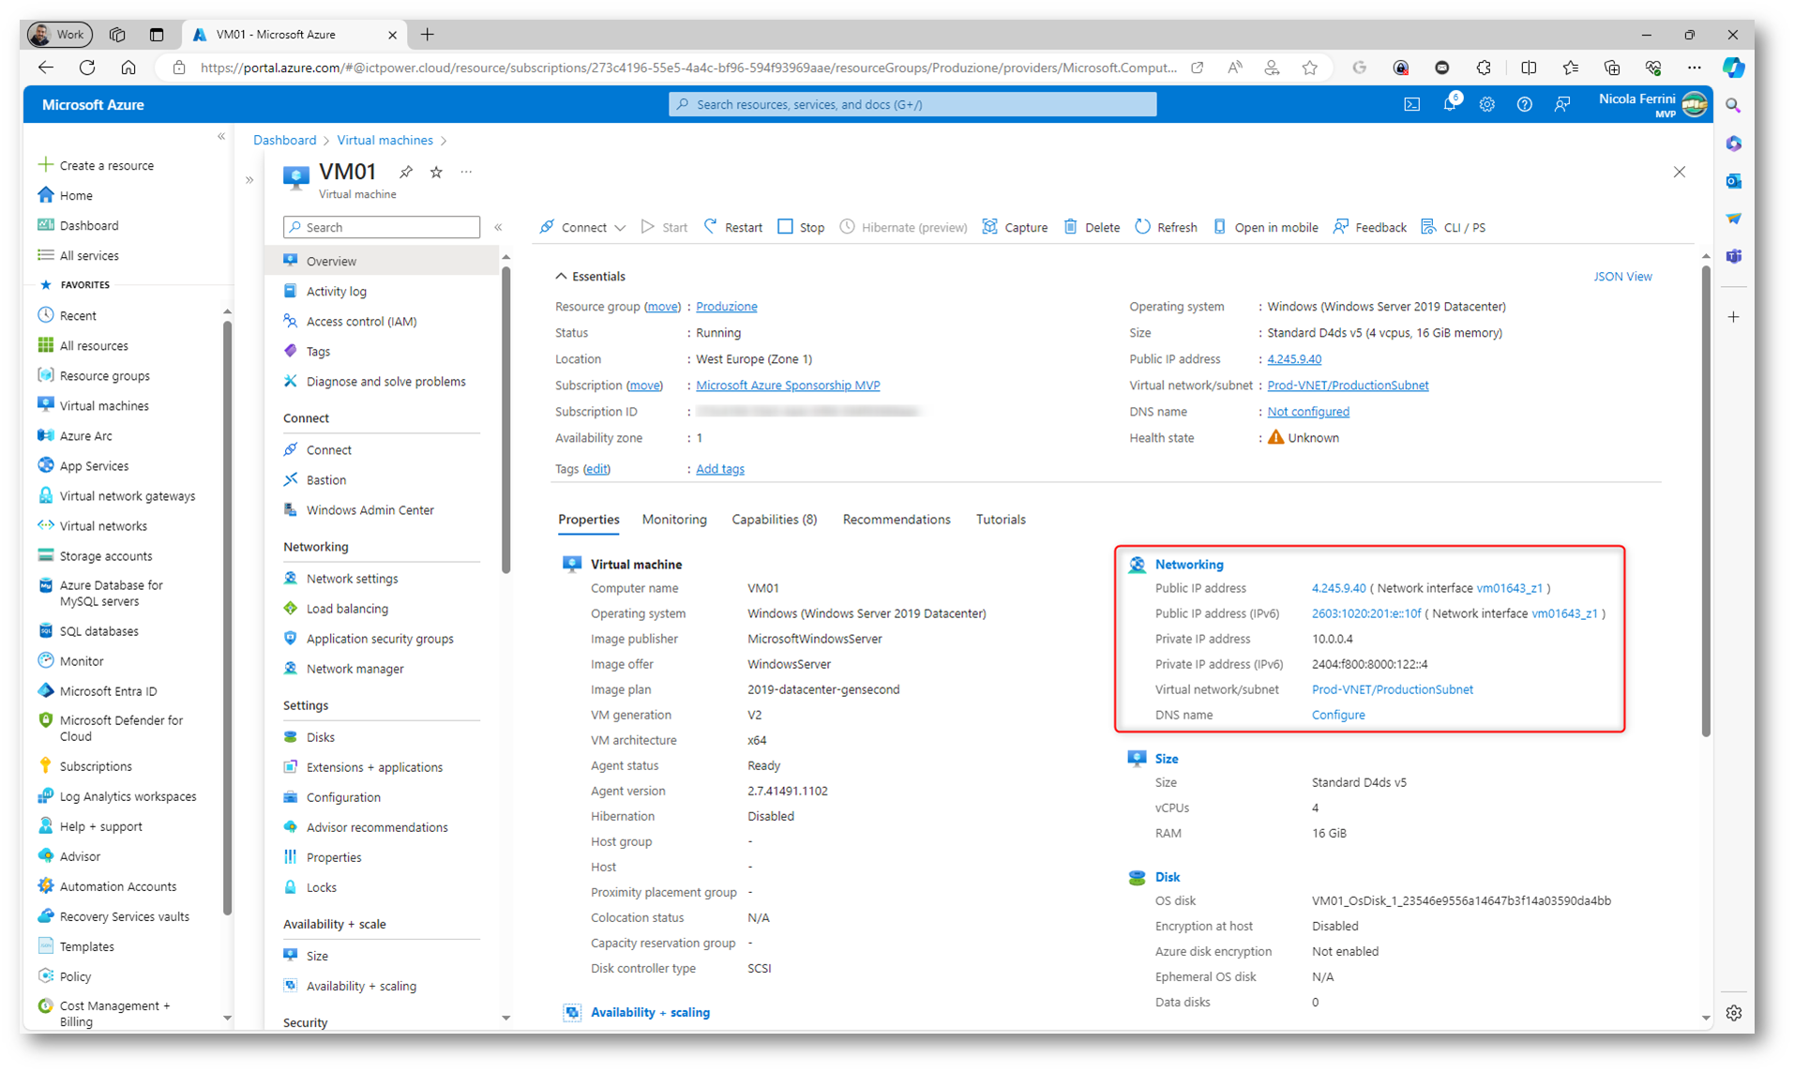Image resolution: width=1794 pixels, height=1073 pixels.
Task: Click Refresh in VM toolbar
Action: 1166,227
